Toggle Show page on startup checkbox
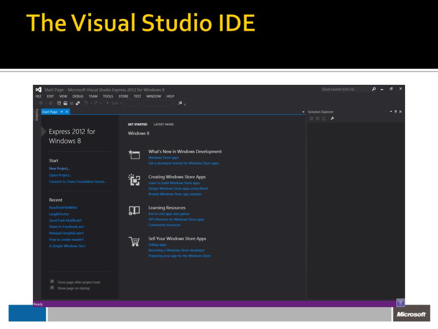This screenshot has height=329, width=438. click(52, 287)
